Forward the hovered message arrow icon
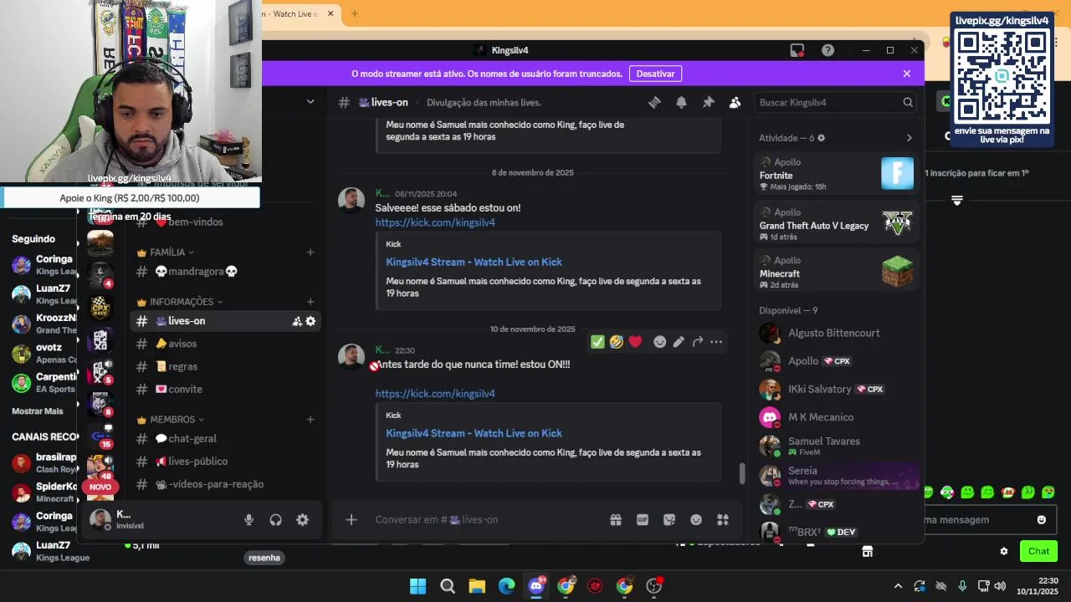This screenshot has height=602, width=1071. (698, 342)
